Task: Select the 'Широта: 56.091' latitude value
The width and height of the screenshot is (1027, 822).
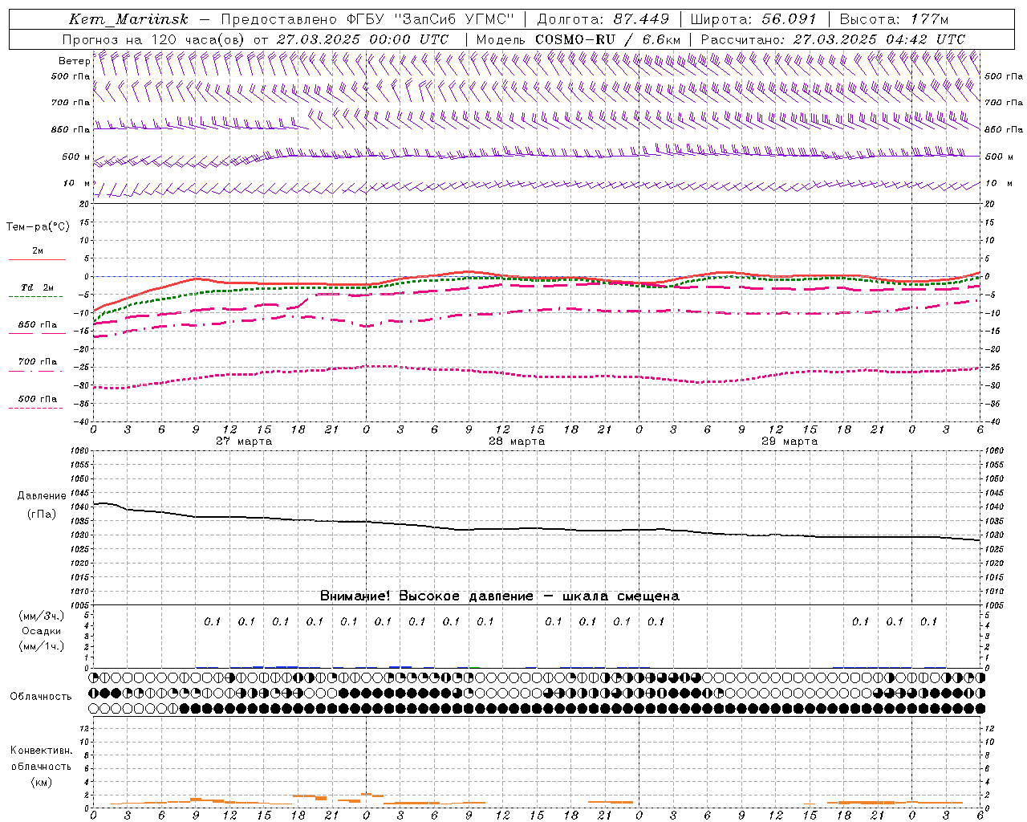Action: point(753,19)
